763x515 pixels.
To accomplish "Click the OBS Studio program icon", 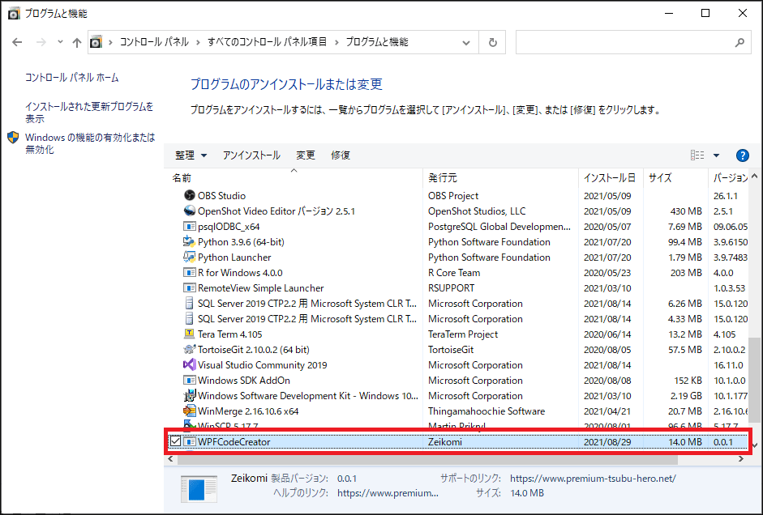I will click(189, 195).
